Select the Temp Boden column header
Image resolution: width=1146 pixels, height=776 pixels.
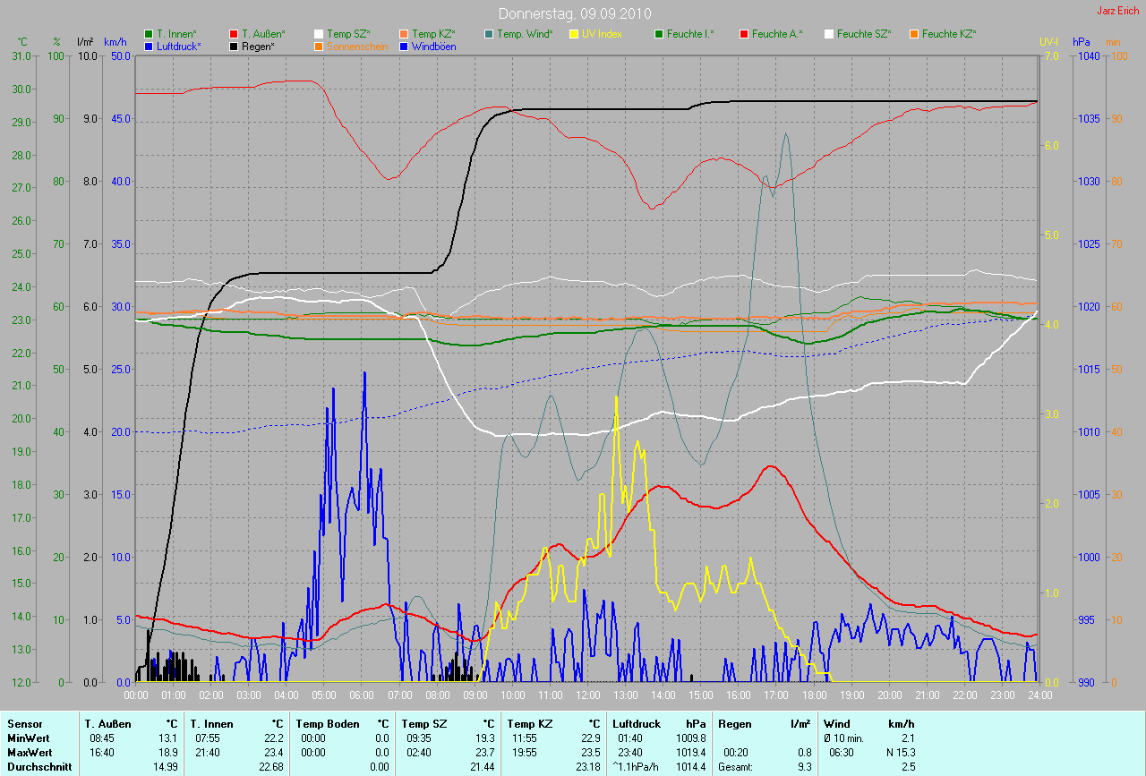click(328, 723)
